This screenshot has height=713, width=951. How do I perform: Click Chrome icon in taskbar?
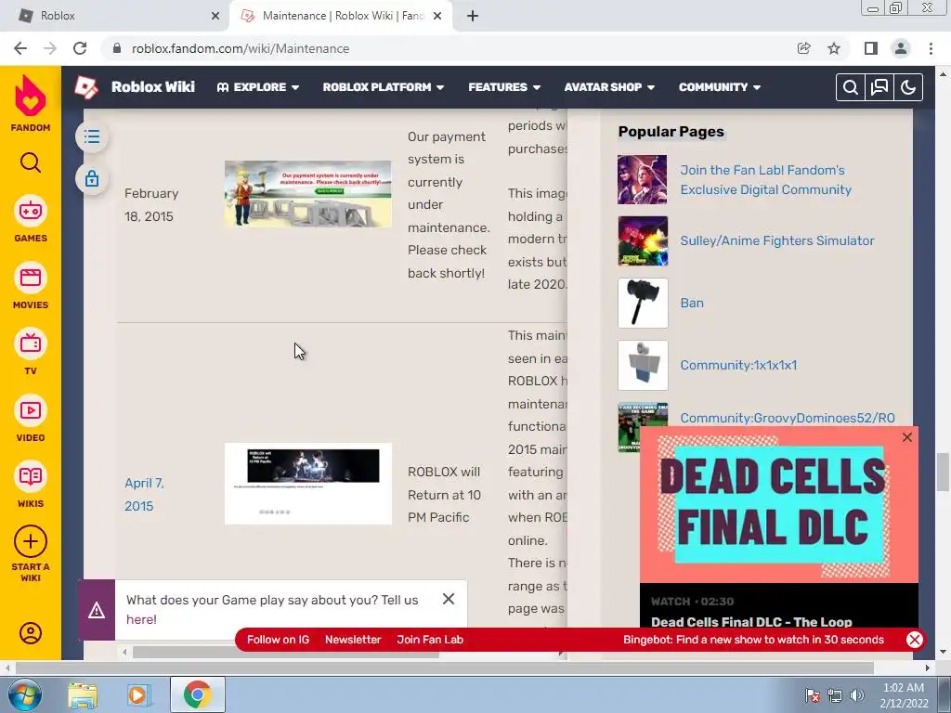197,694
